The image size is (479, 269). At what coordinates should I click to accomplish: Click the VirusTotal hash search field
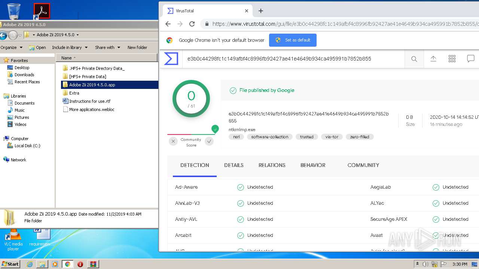coord(293,59)
